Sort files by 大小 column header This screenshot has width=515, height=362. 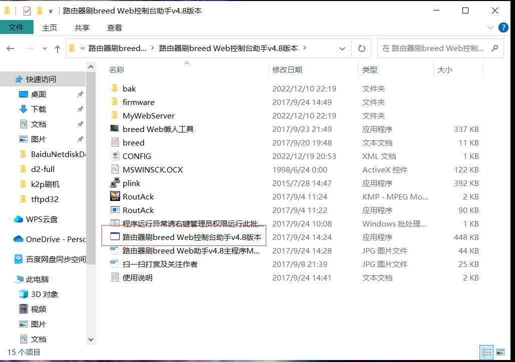(444, 69)
